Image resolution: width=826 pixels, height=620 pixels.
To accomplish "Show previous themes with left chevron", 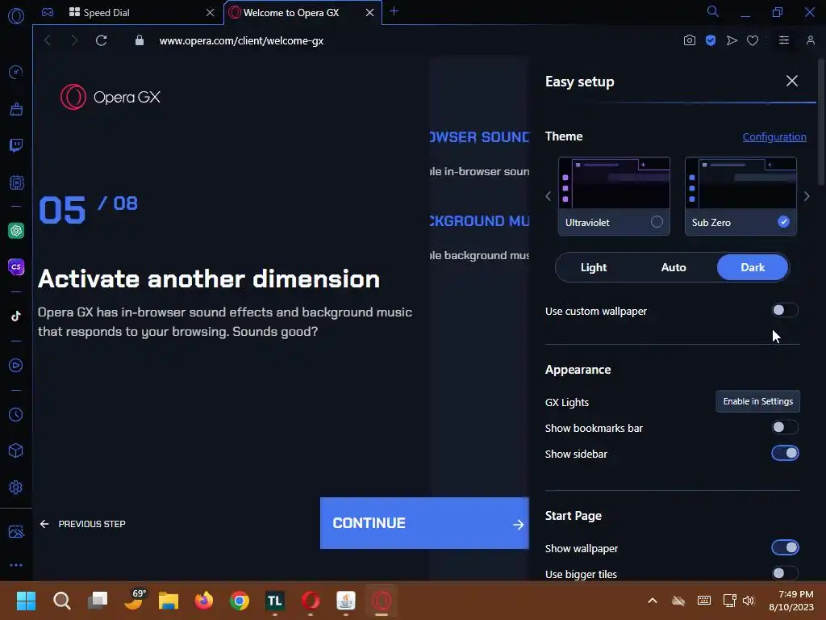I will [x=549, y=196].
